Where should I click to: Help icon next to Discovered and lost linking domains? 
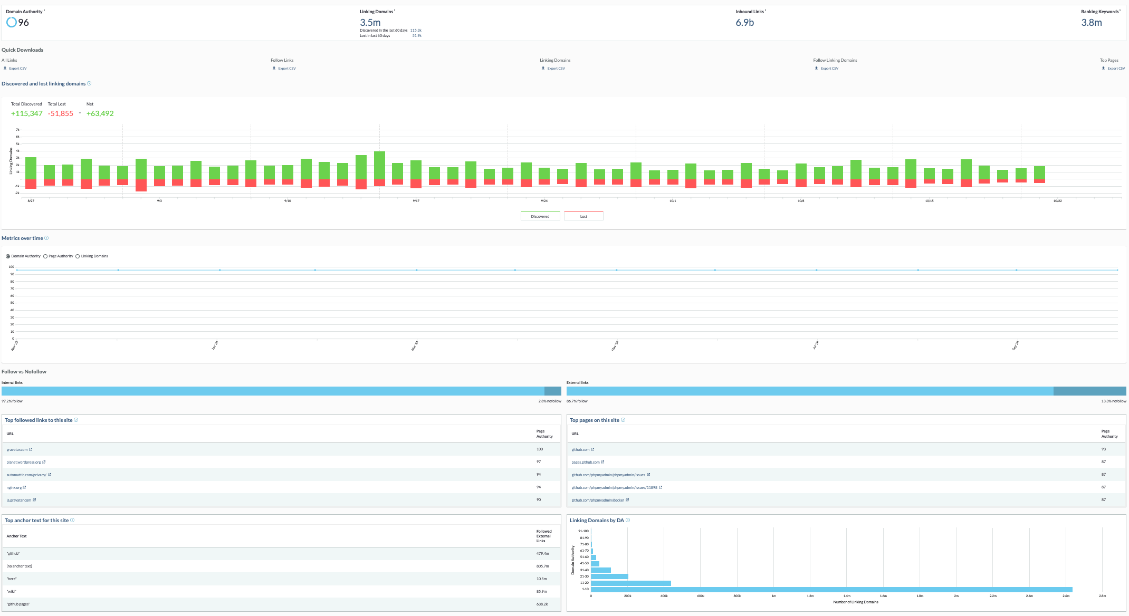(89, 83)
